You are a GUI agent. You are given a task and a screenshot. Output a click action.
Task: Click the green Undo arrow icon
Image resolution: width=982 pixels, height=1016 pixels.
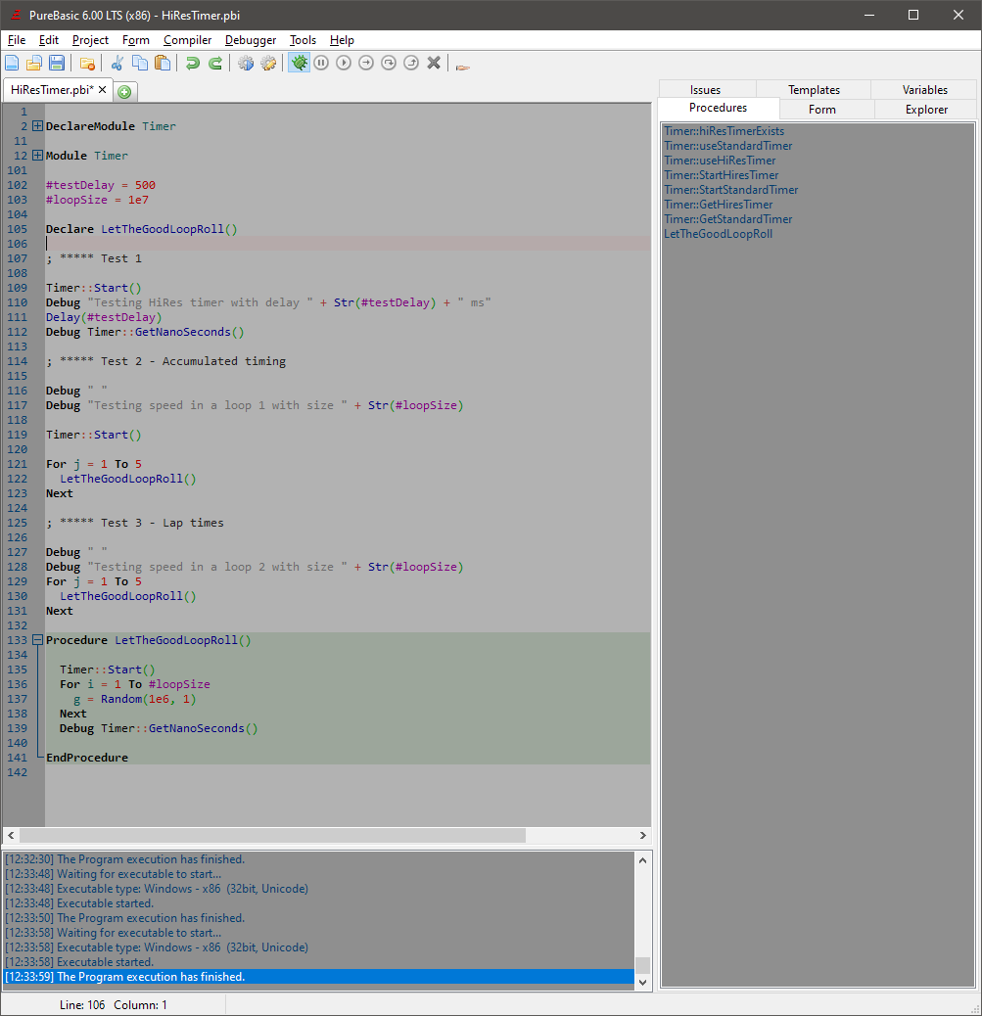pos(193,64)
